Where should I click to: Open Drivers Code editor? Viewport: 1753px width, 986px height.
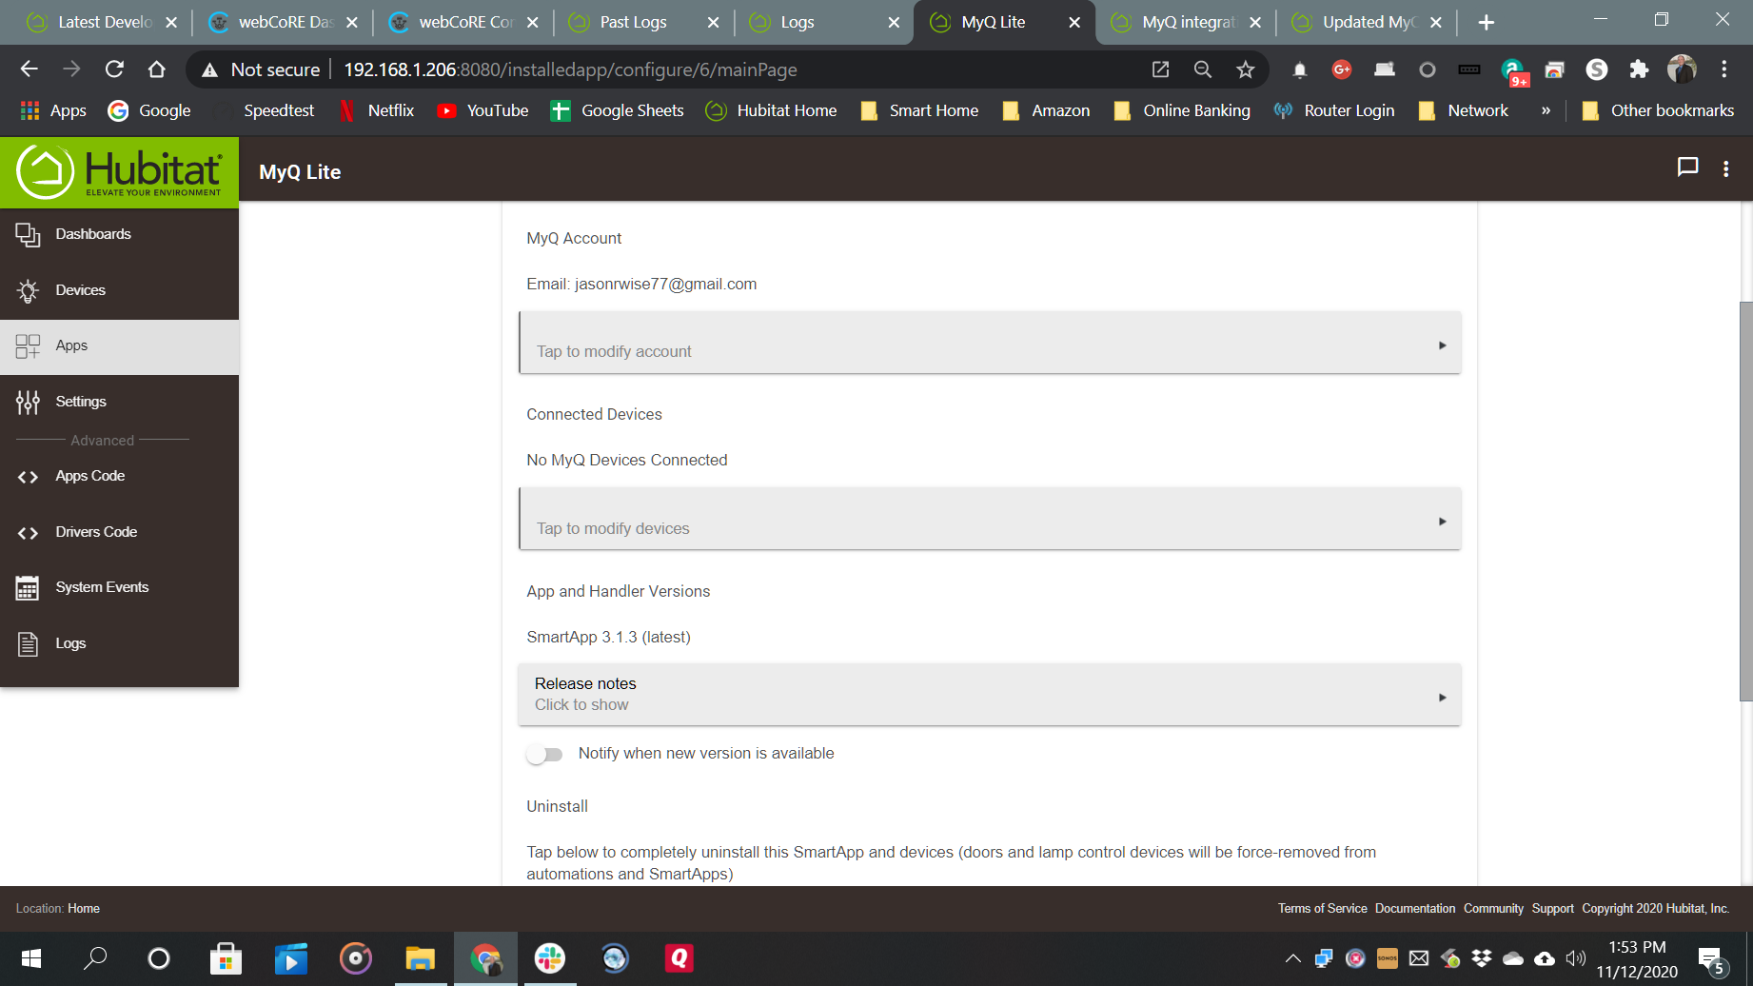point(119,532)
